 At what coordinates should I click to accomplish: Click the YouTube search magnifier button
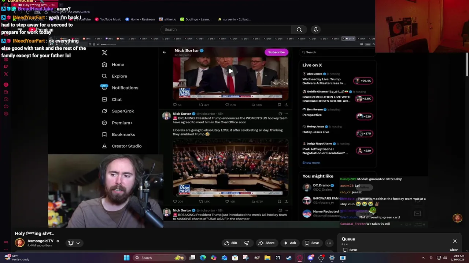pyautogui.click(x=299, y=30)
